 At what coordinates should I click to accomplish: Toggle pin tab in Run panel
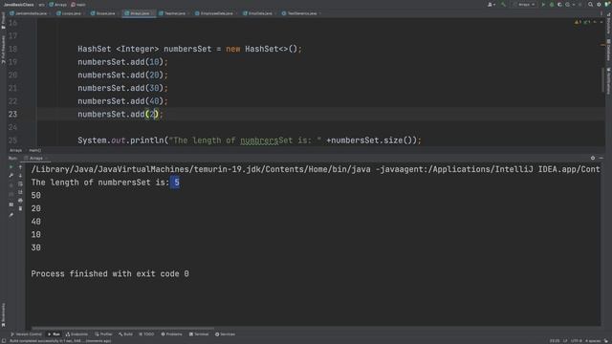coord(11,215)
